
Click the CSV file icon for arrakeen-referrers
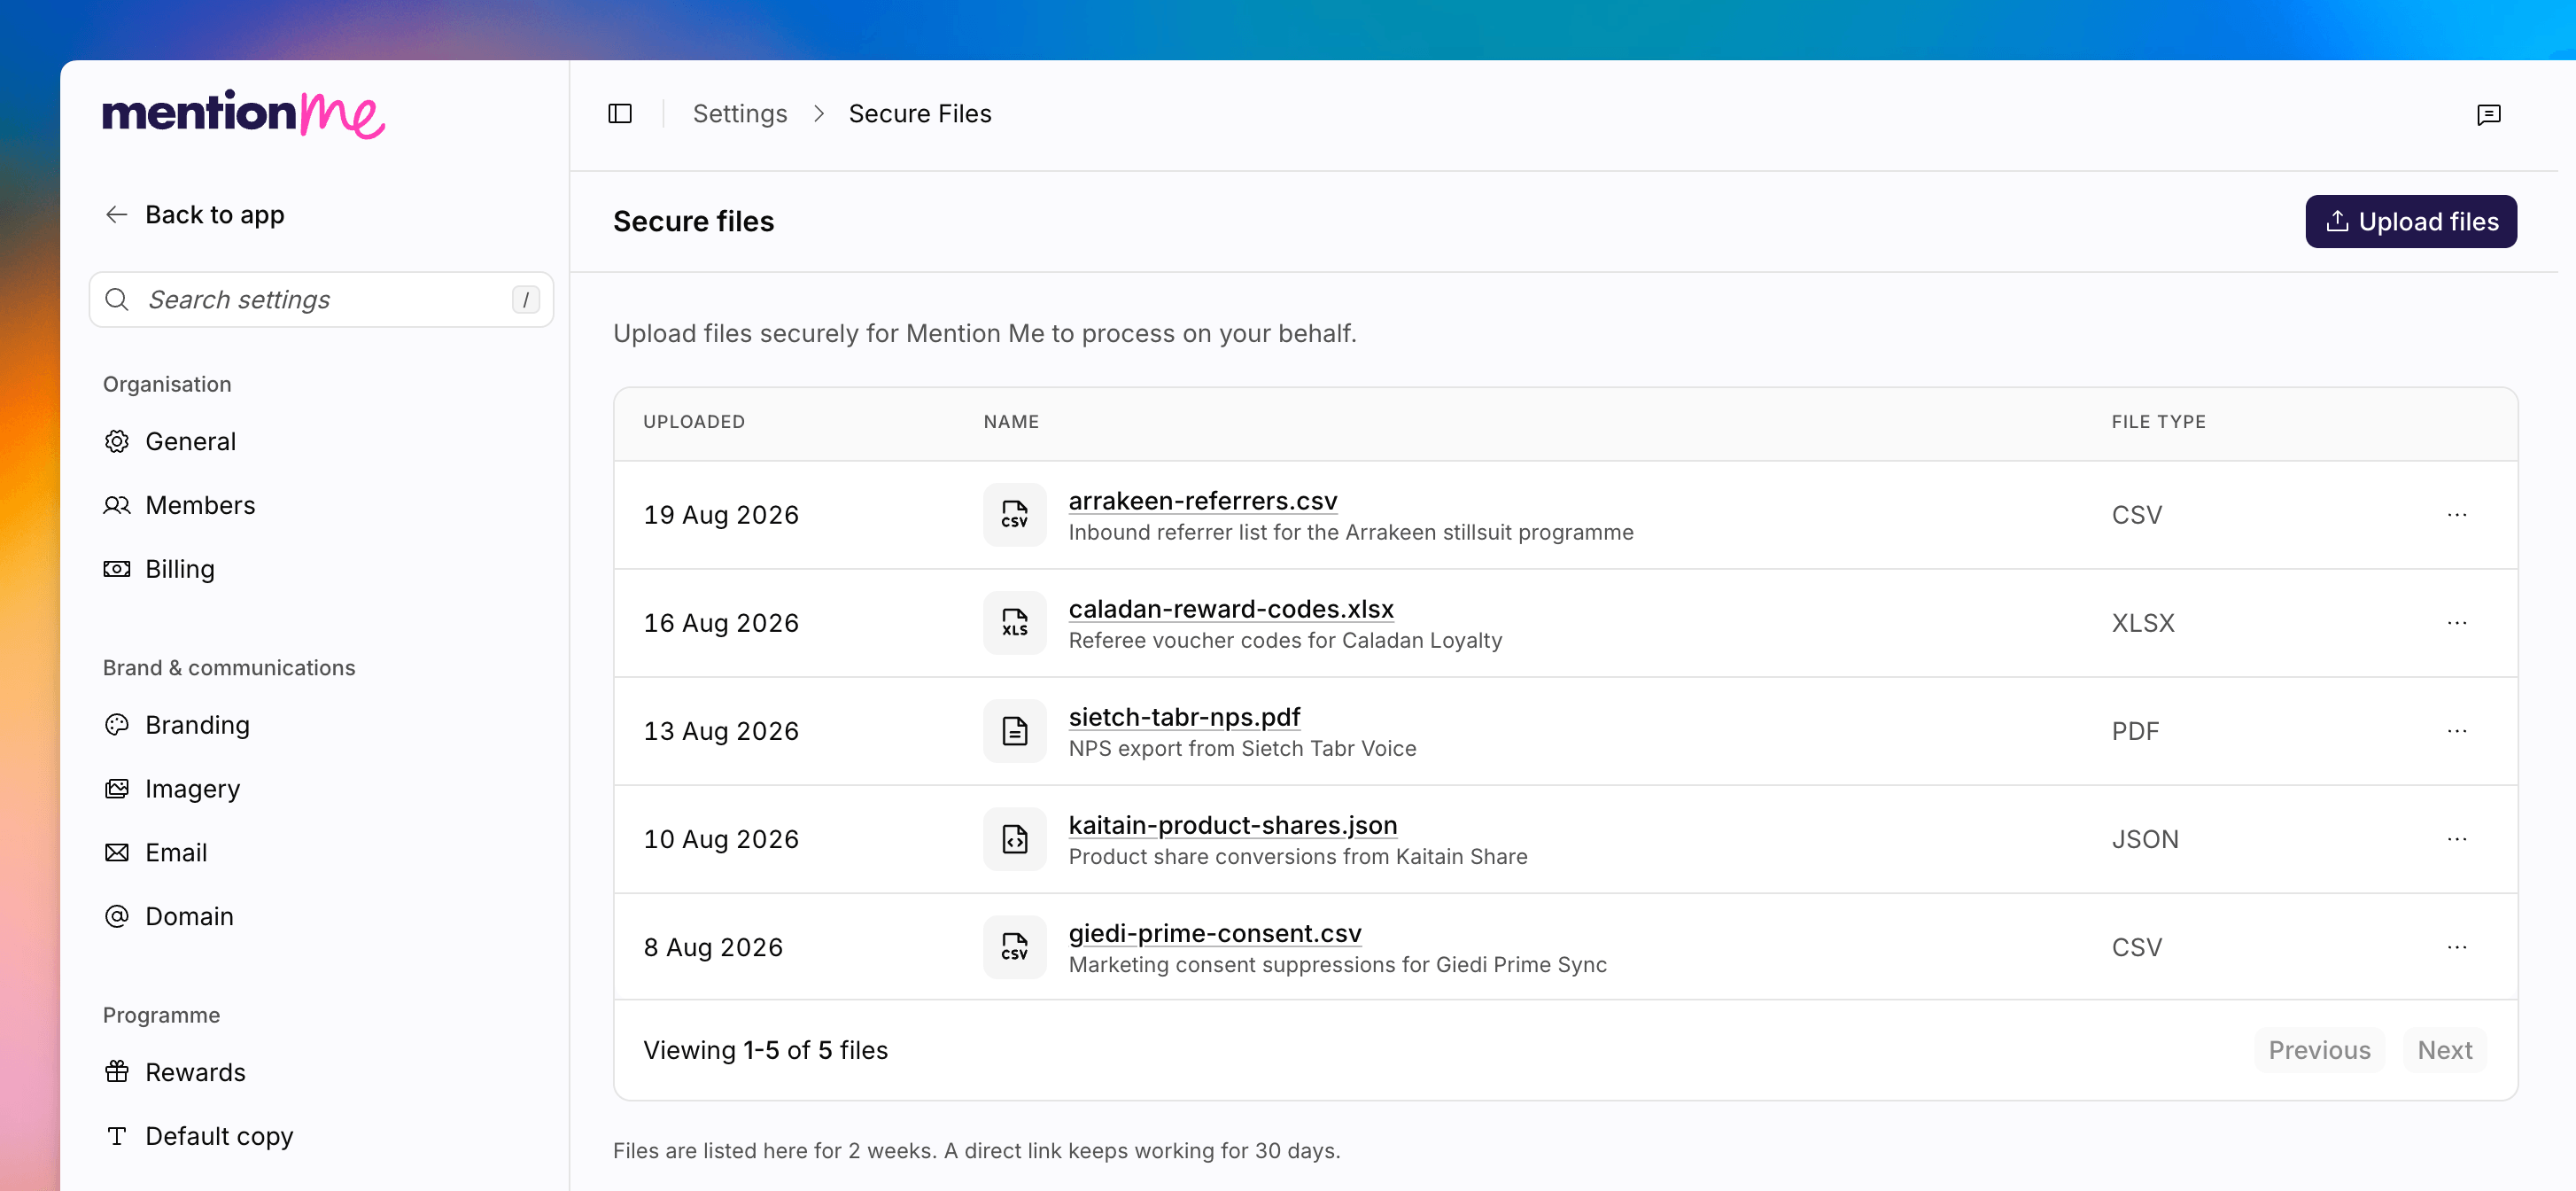tap(1014, 515)
